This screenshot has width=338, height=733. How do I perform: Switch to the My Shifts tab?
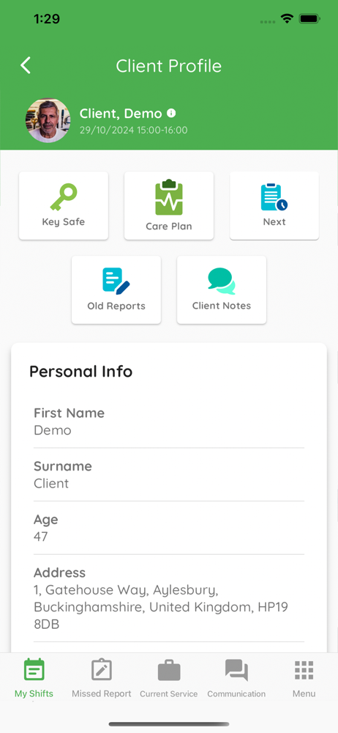[34, 678]
